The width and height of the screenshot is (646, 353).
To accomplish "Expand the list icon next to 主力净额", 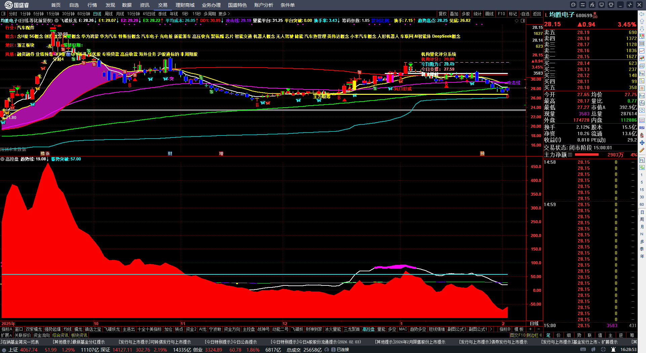I will [570, 155].
